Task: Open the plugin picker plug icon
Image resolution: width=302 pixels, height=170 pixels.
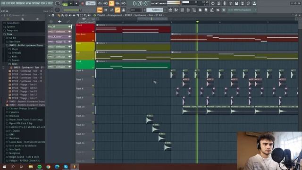Action: click(x=206, y=10)
